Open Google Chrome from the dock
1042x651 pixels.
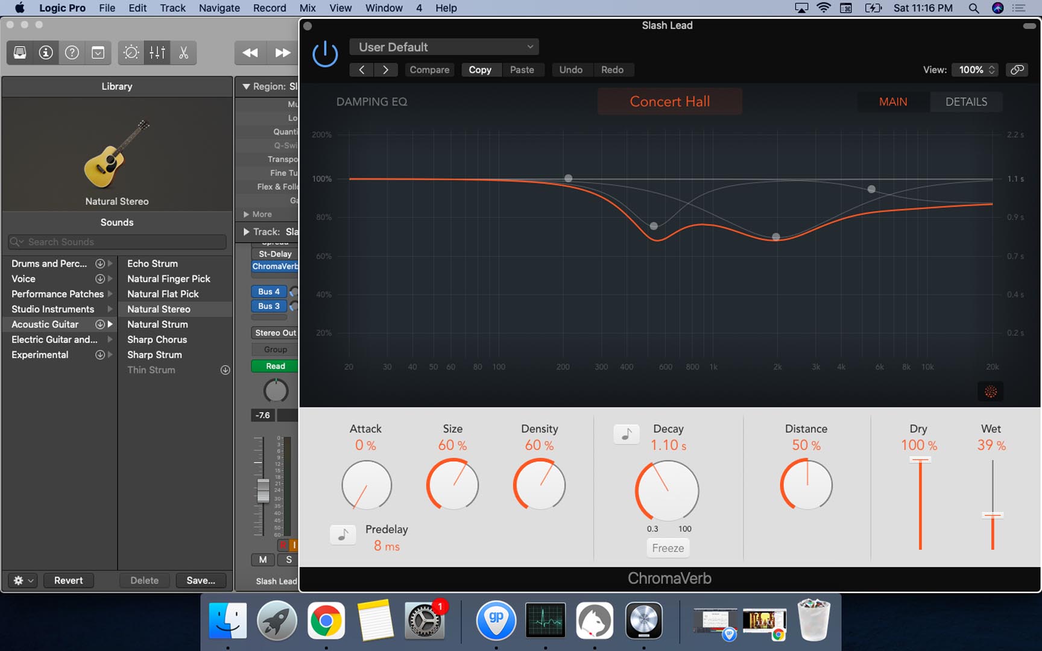point(326,620)
